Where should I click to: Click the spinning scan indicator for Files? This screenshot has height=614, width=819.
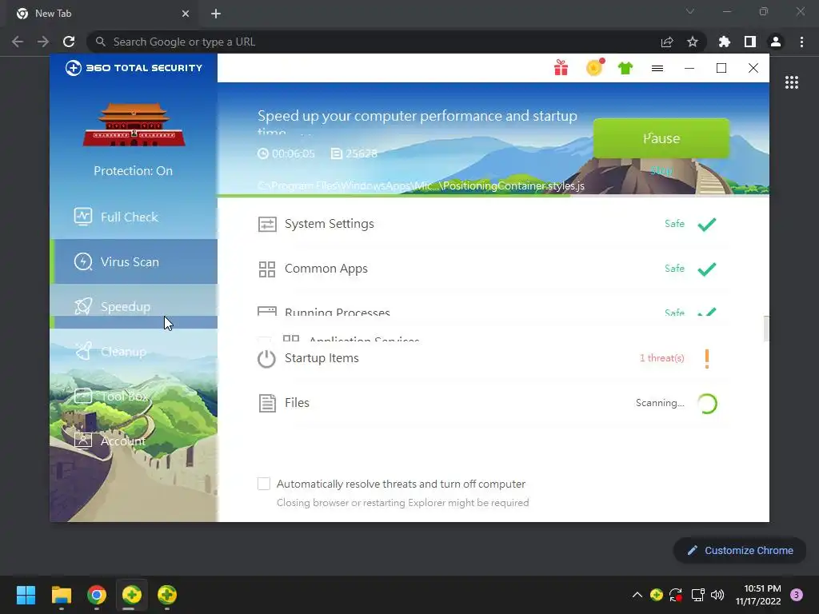(x=707, y=404)
